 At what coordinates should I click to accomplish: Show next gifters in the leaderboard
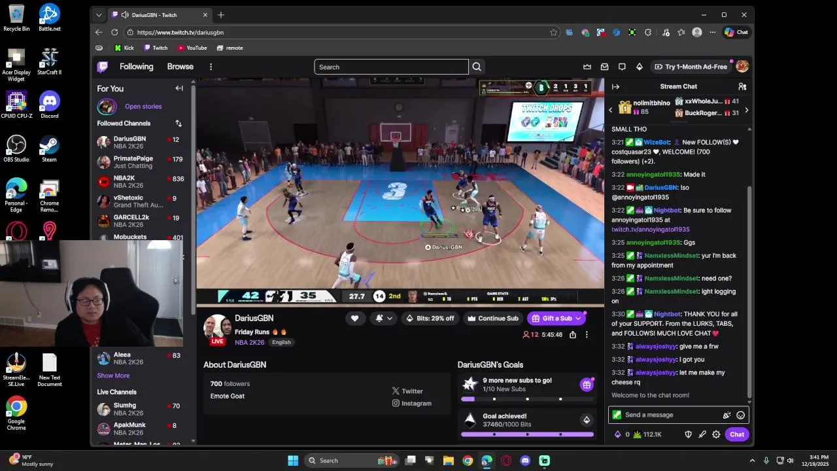pyautogui.click(x=747, y=110)
